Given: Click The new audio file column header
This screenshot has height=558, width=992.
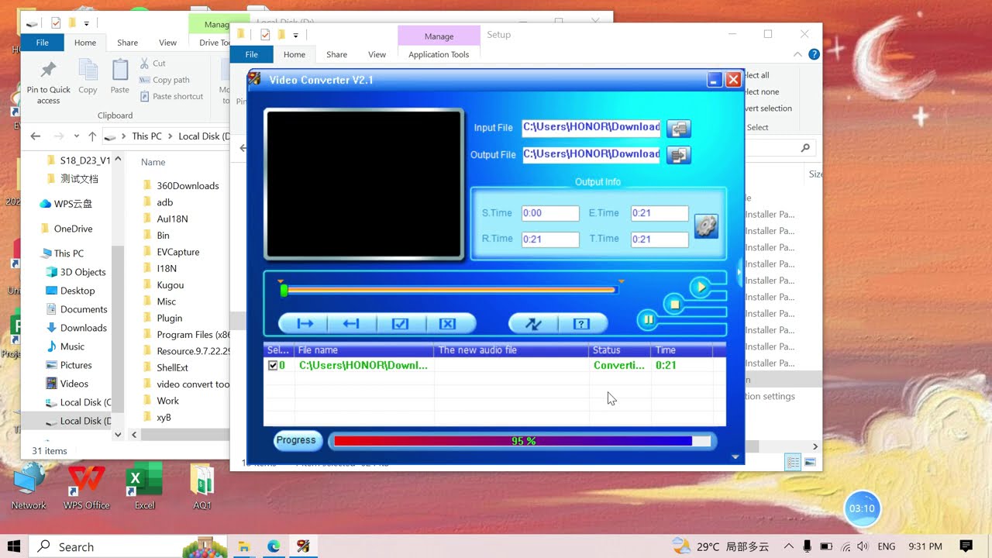Looking at the screenshot, I should pos(511,350).
